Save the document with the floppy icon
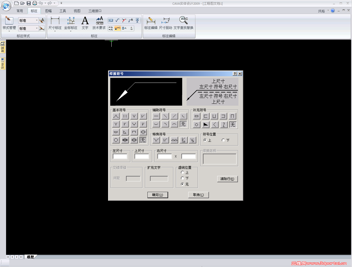352x267 pixels. click(28, 3)
